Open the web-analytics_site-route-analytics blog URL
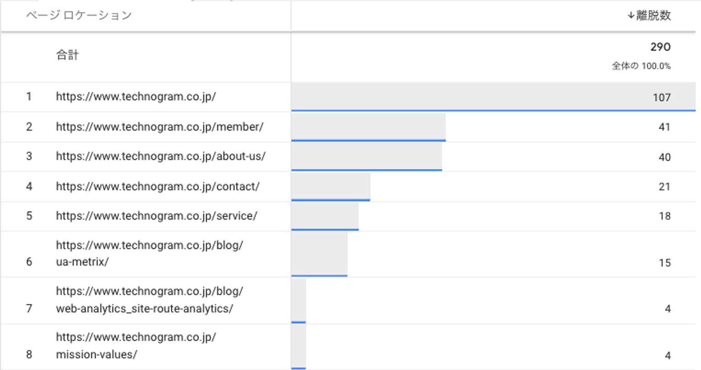Screen dimensions: 701x370 pos(149,300)
